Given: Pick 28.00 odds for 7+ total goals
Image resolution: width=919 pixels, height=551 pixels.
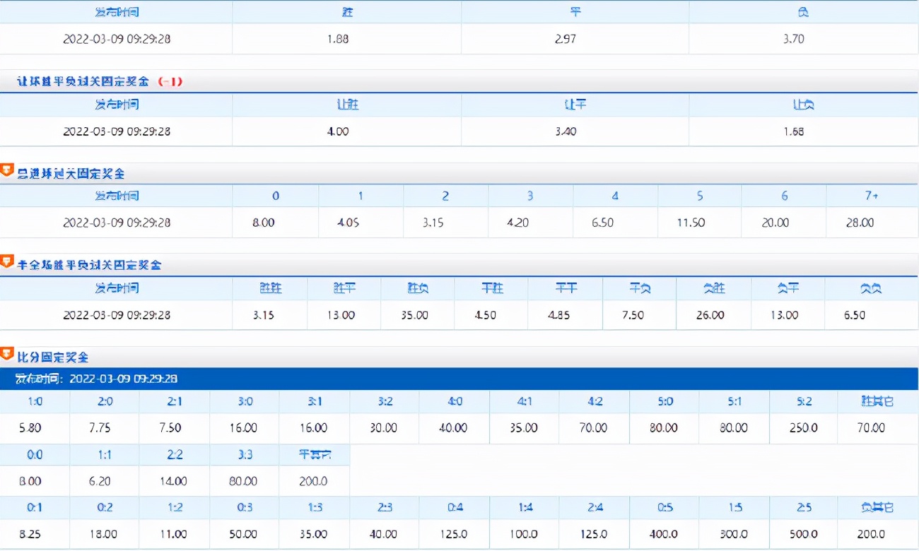Looking at the screenshot, I should click(860, 223).
